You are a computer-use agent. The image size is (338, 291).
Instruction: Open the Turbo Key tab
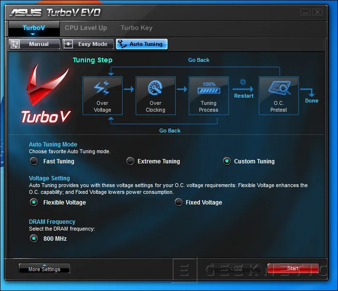point(137,28)
